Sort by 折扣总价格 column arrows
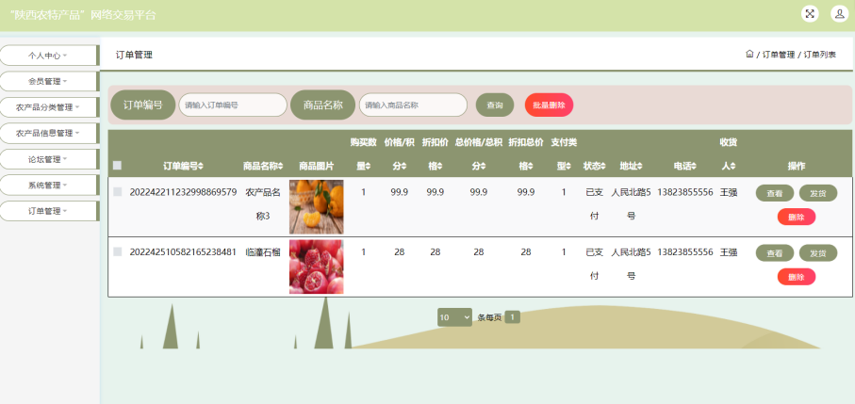Viewport: 855px width, 404px height. point(530,167)
